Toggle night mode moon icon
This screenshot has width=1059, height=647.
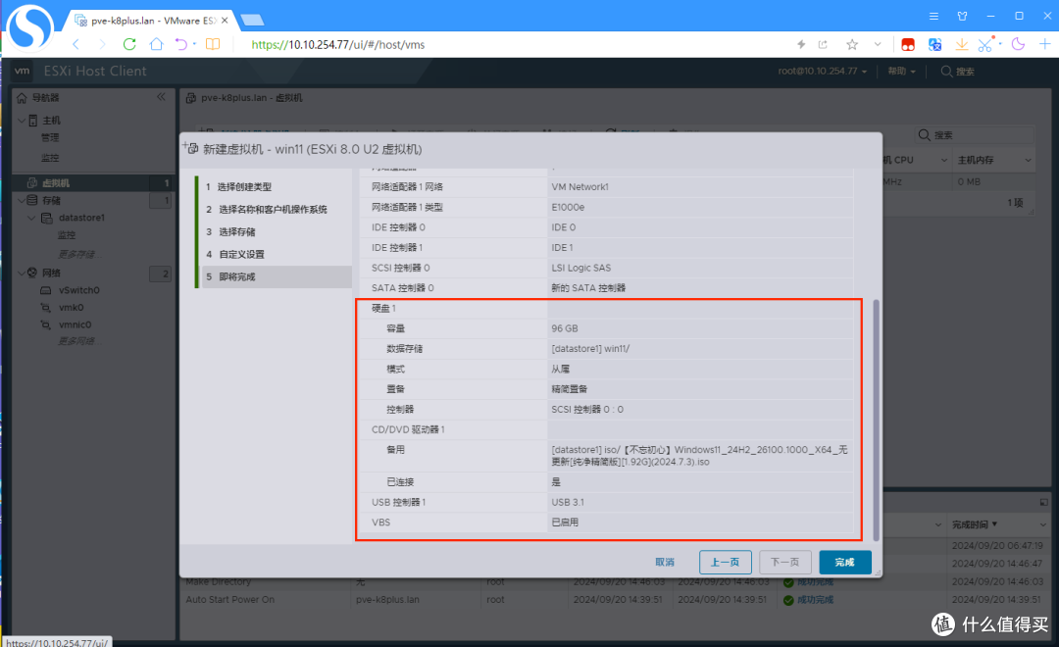pyautogui.click(x=1019, y=44)
